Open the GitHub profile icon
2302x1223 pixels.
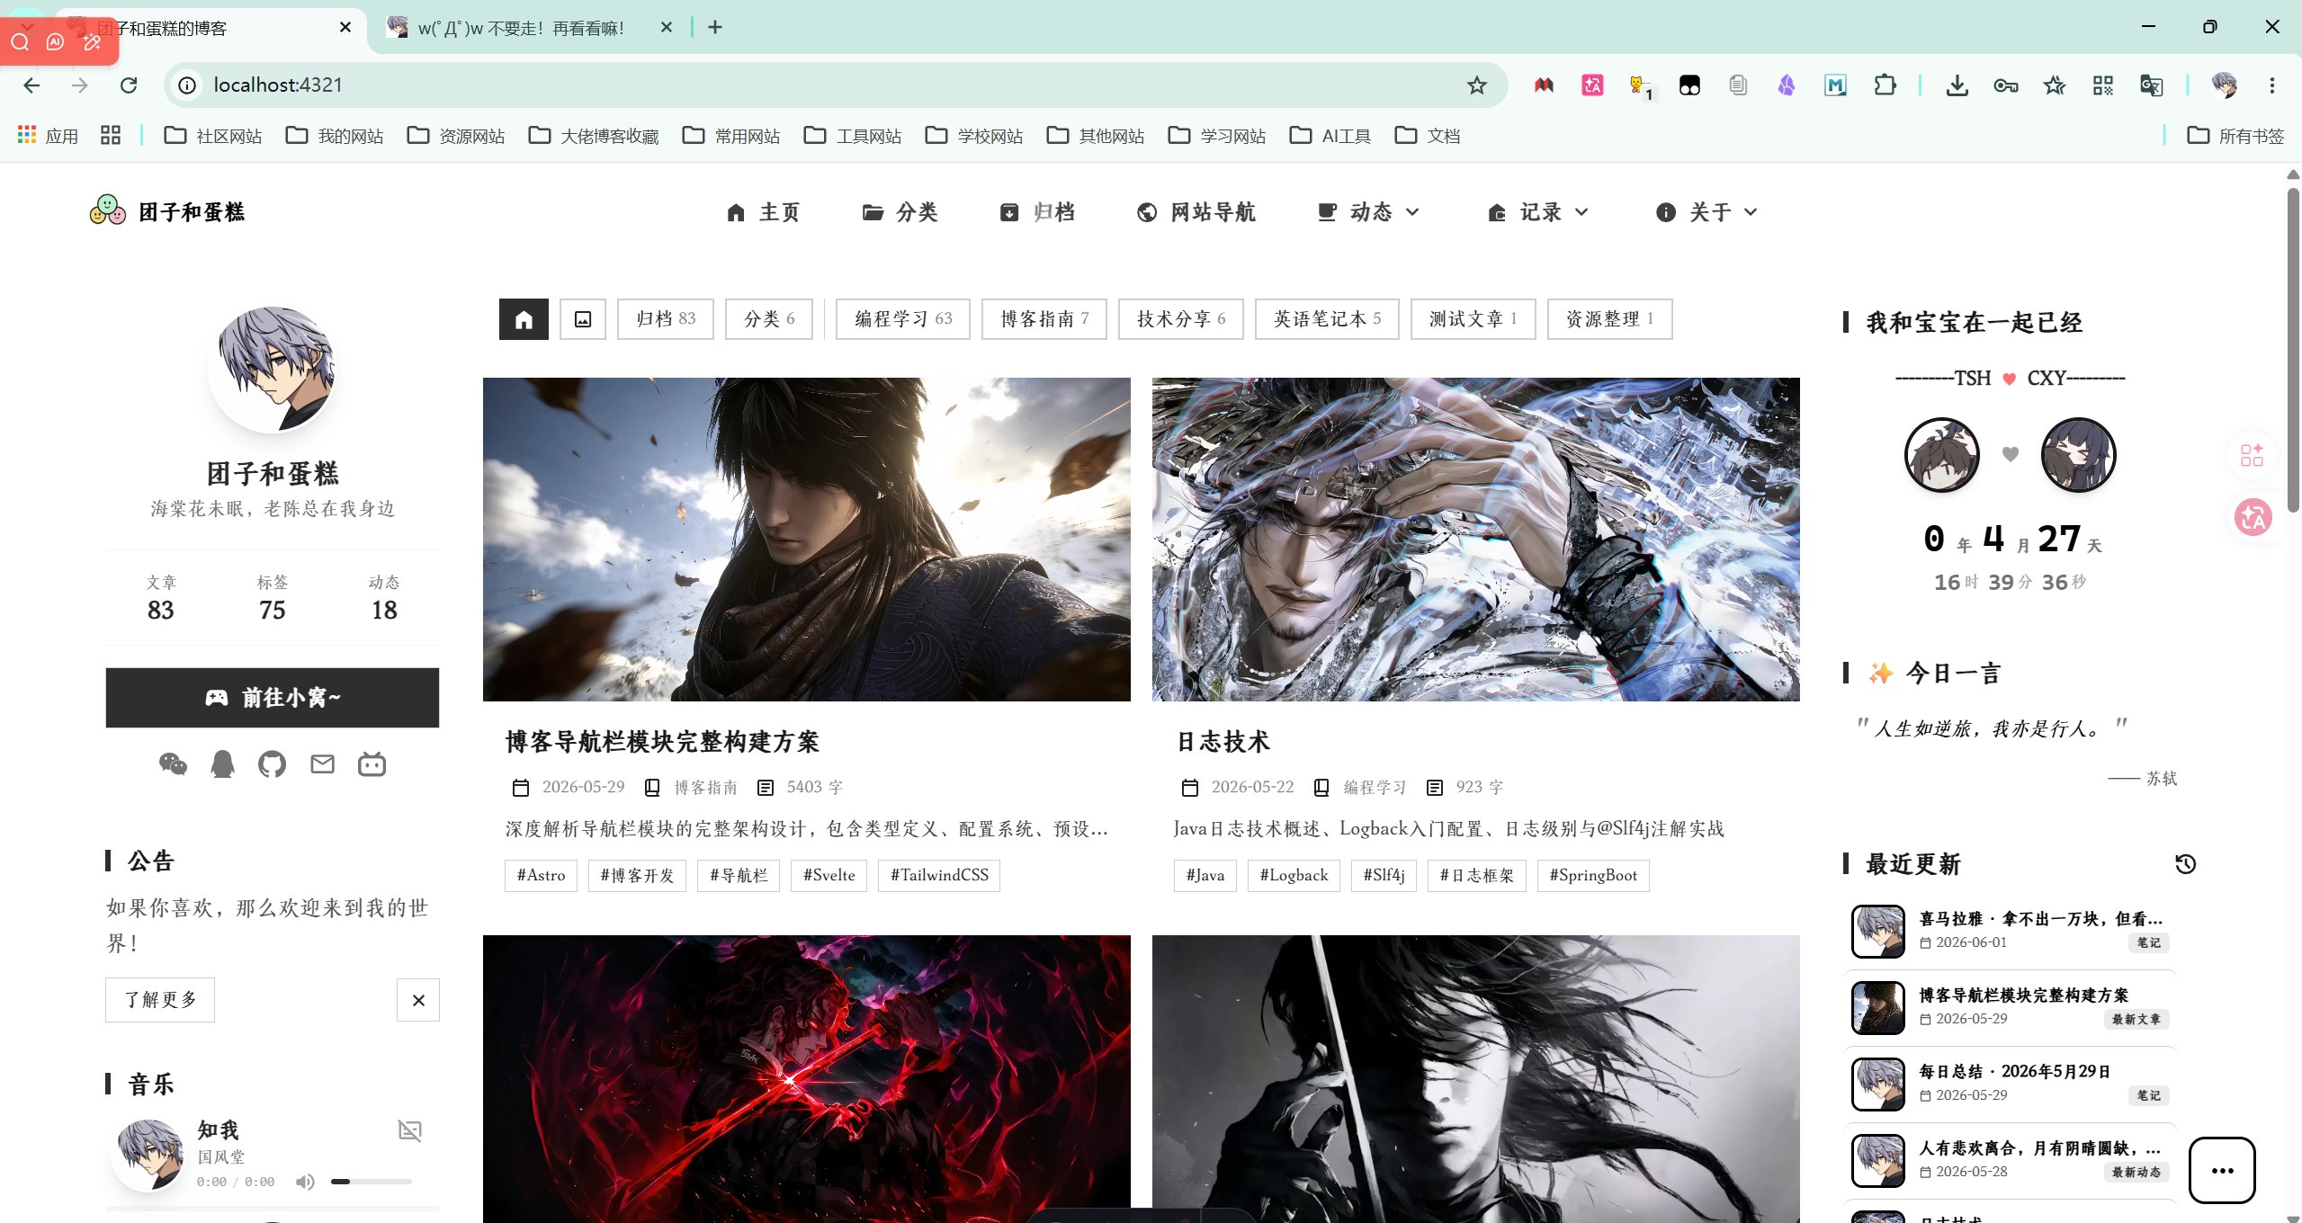point(272,764)
